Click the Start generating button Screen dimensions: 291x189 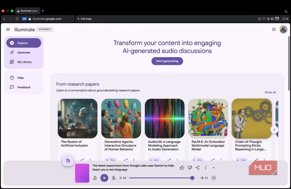click(167, 61)
